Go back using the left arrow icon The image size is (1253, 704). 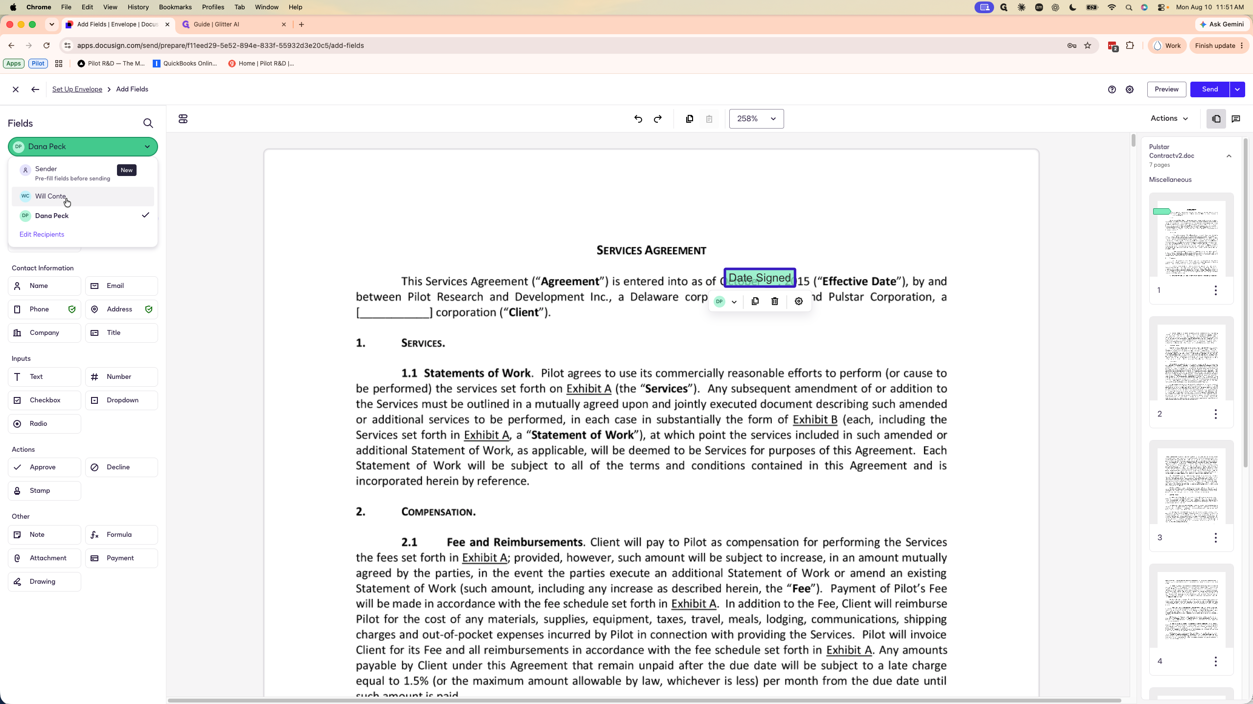click(x=35, y=89)
